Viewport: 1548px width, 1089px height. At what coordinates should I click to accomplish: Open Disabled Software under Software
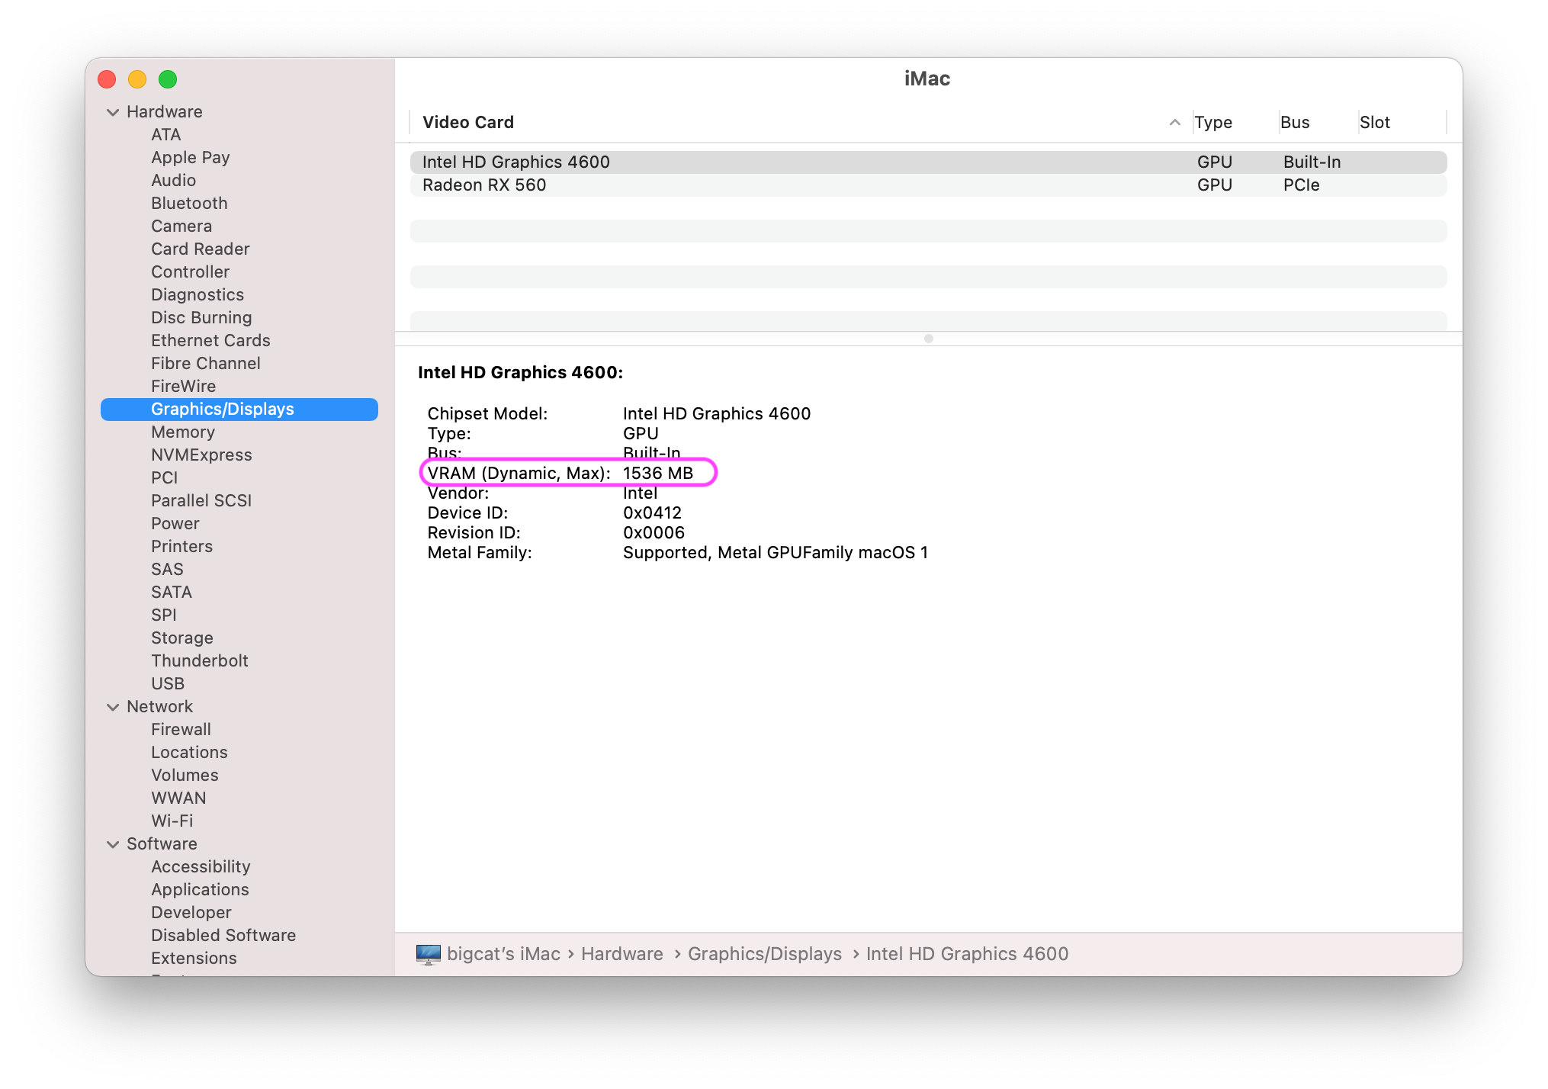[223, 936]
